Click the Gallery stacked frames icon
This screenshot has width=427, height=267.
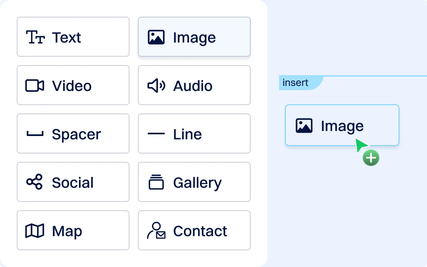(x=156, y=182)
